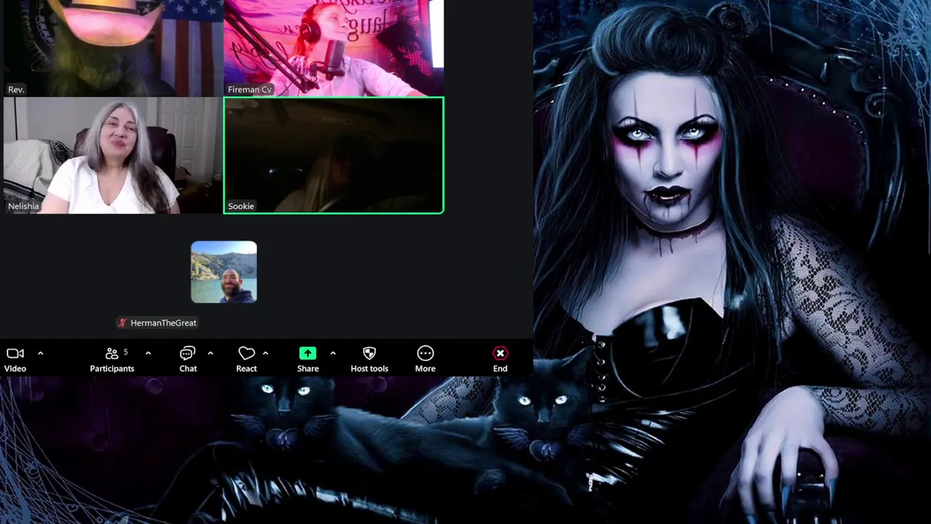The width and height of the screenshot is (931, 524).
Task: Click the Nelishia name label
Action: (23, 206)
